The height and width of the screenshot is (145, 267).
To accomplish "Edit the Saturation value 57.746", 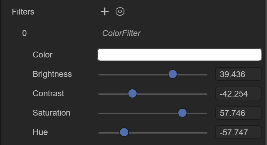I will tap(239, 113).
